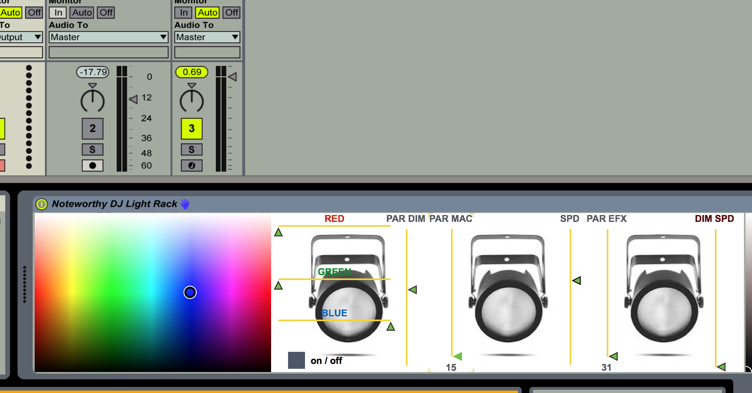Click the PAR DIM green arrow handle
Image resolution: width=752 pixels, height=393 pixels.
[412, 290]
